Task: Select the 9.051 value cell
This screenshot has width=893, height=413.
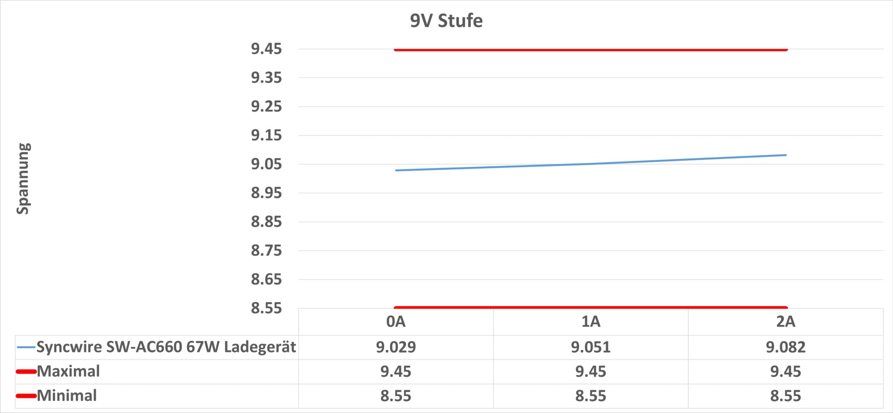Action: (x=591, y=347)
